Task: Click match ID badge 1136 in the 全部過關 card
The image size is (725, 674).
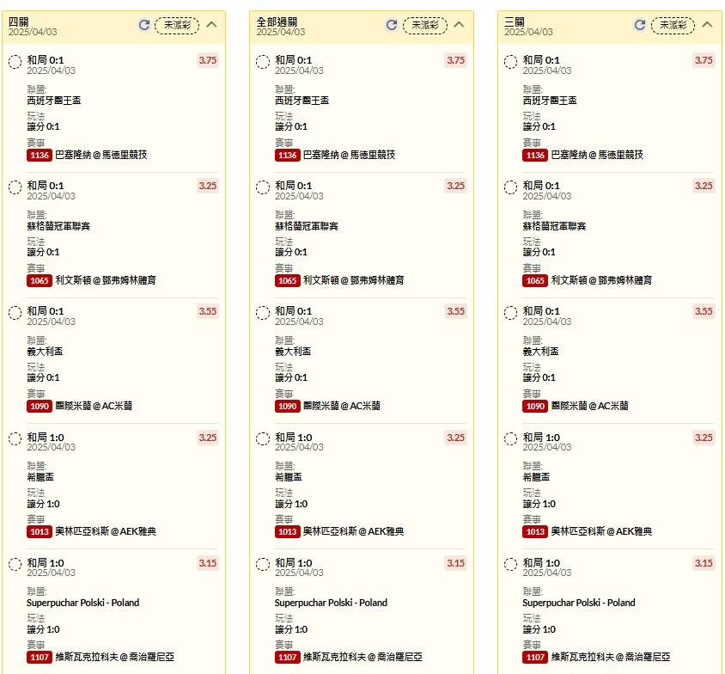Action: pyautogui.click(x=287, y=155)
